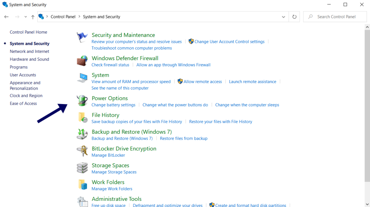Open Appearance and Personalization category
This screenshot has height=207, width=370.
25,85
